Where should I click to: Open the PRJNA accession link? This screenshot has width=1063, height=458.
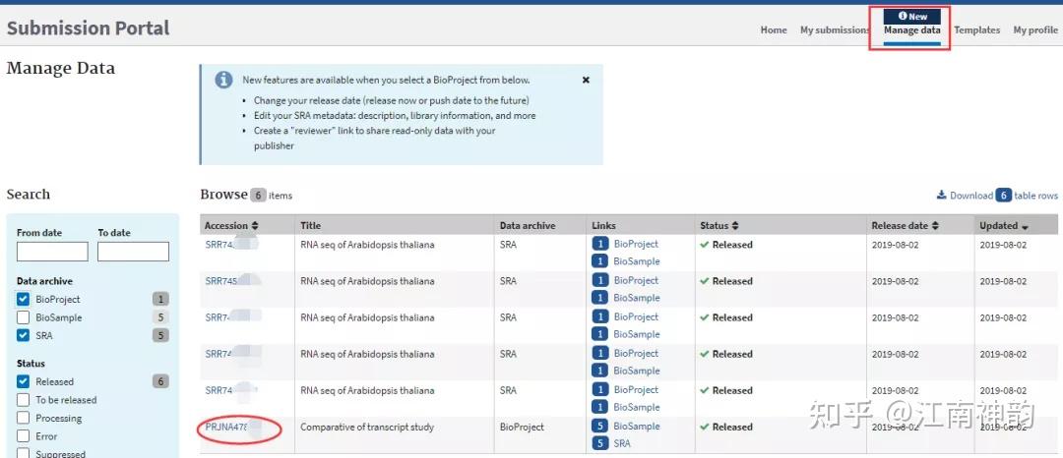click(226, 428)
